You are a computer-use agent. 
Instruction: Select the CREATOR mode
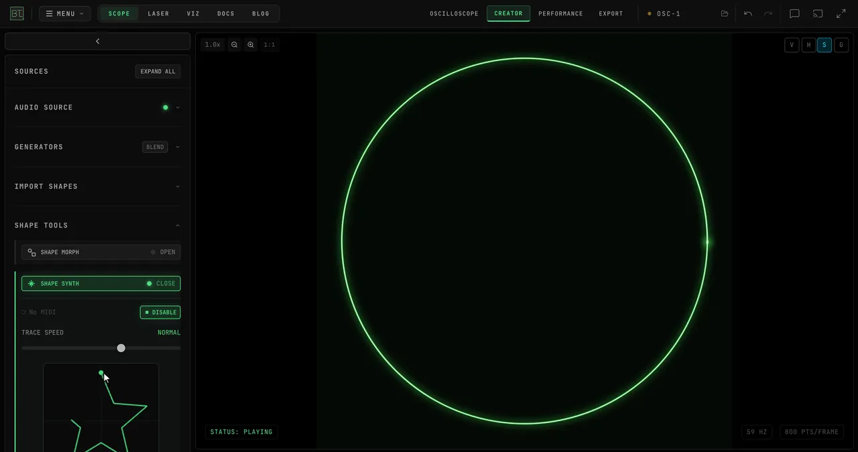tap(509, 13)
